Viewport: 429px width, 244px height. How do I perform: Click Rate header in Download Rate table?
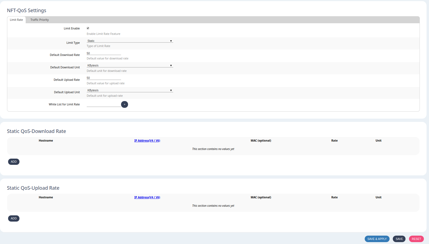[334, 141]
